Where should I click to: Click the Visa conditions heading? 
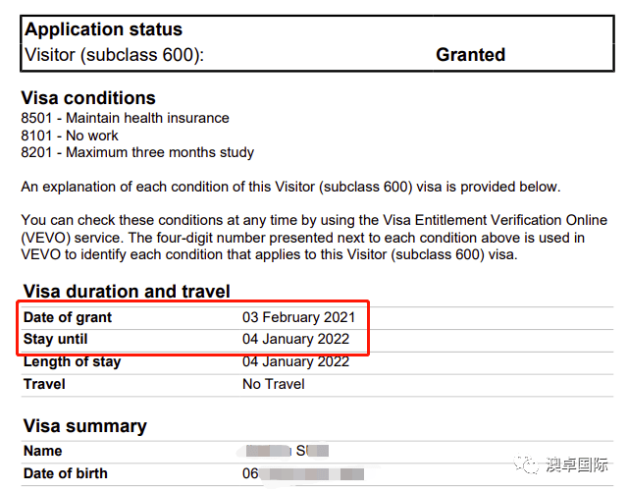click(88, 98)
